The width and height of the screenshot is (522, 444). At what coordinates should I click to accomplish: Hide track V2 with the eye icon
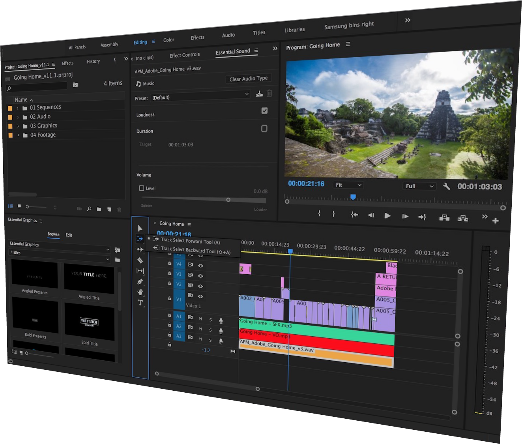[200, 286]
